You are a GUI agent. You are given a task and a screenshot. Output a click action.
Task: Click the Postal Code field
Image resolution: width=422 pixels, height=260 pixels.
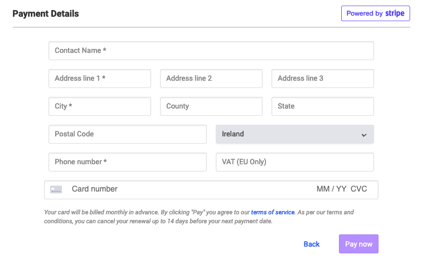click(x=128, y=134)
